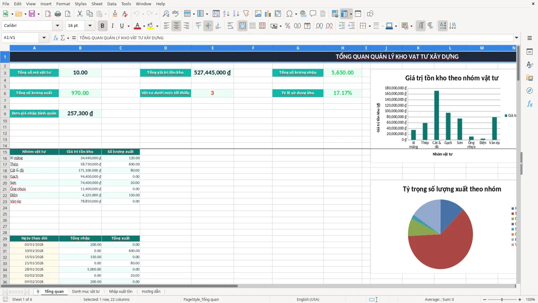Click Define Print Area icon
Screen dimensions: 538x303
click(x=335, y=14)
